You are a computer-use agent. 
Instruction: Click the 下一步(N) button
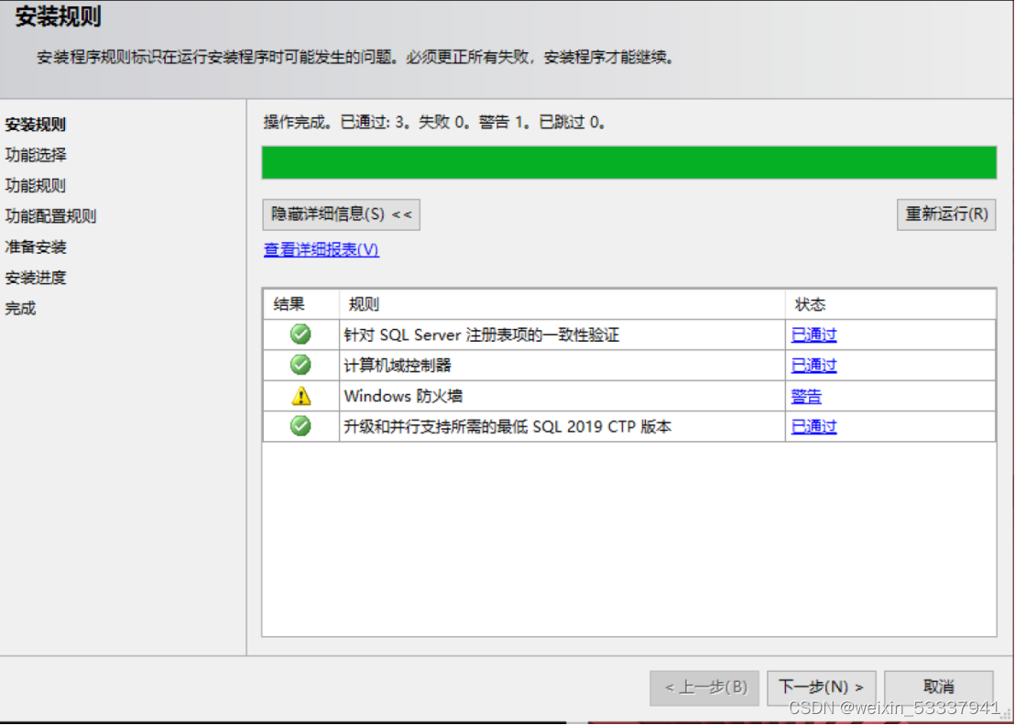click(x=822, y=687)
